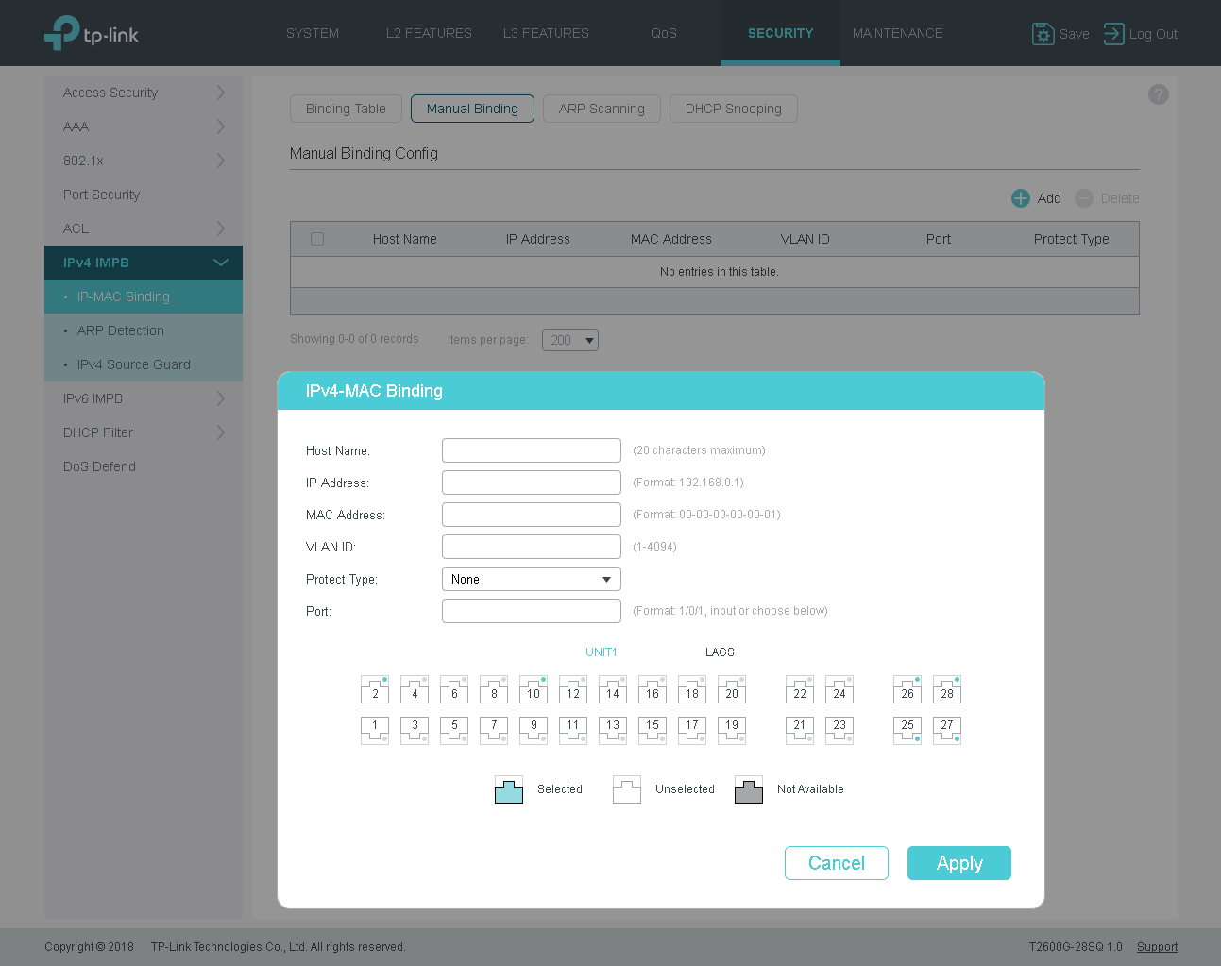The height and width of the screenshot is (966, 1221).
Task: Open the L2 FEATURES menu
Action: pyautogui.click(x=429, y=33)
